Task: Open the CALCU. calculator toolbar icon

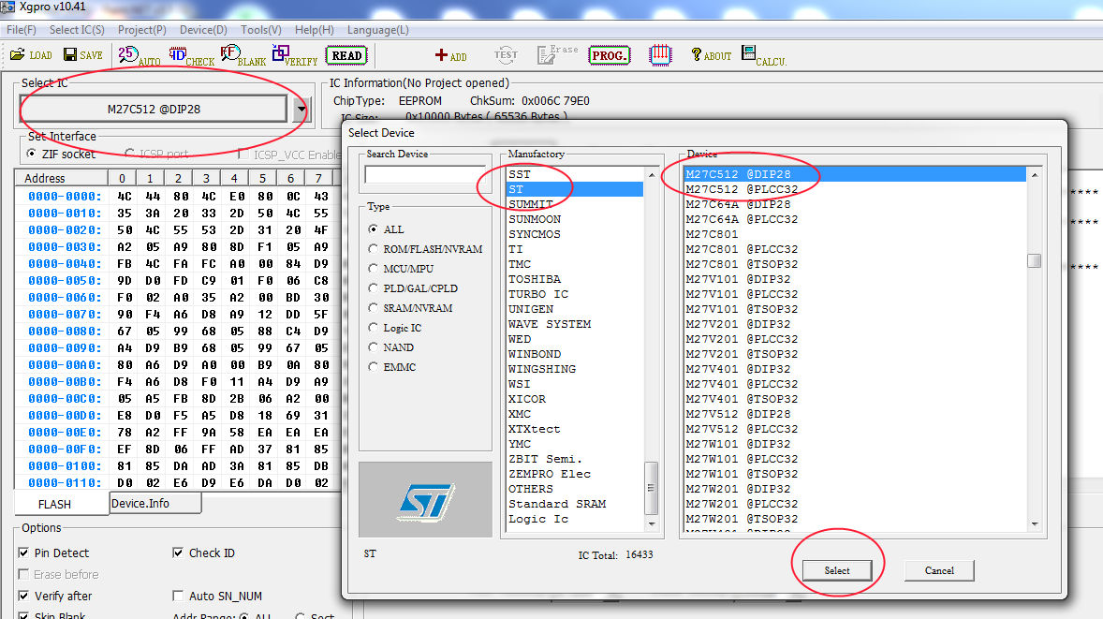Action: (764, 55)
